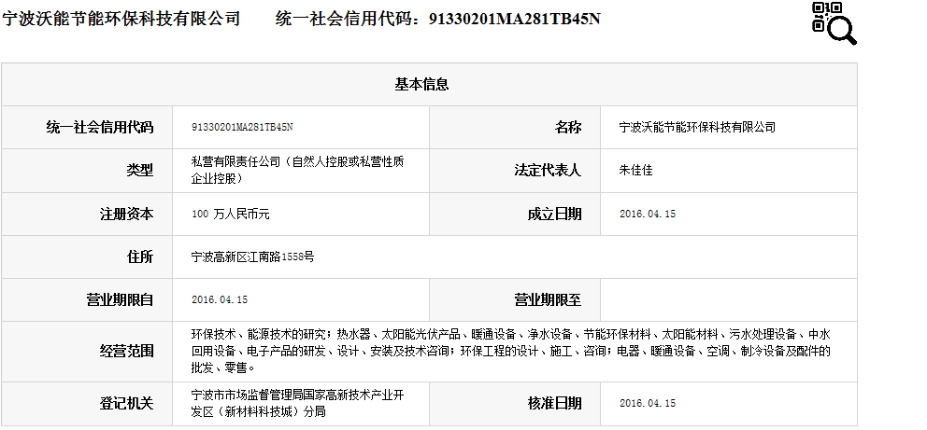Click the 统一社会信用代码 table label

[100, 127]
